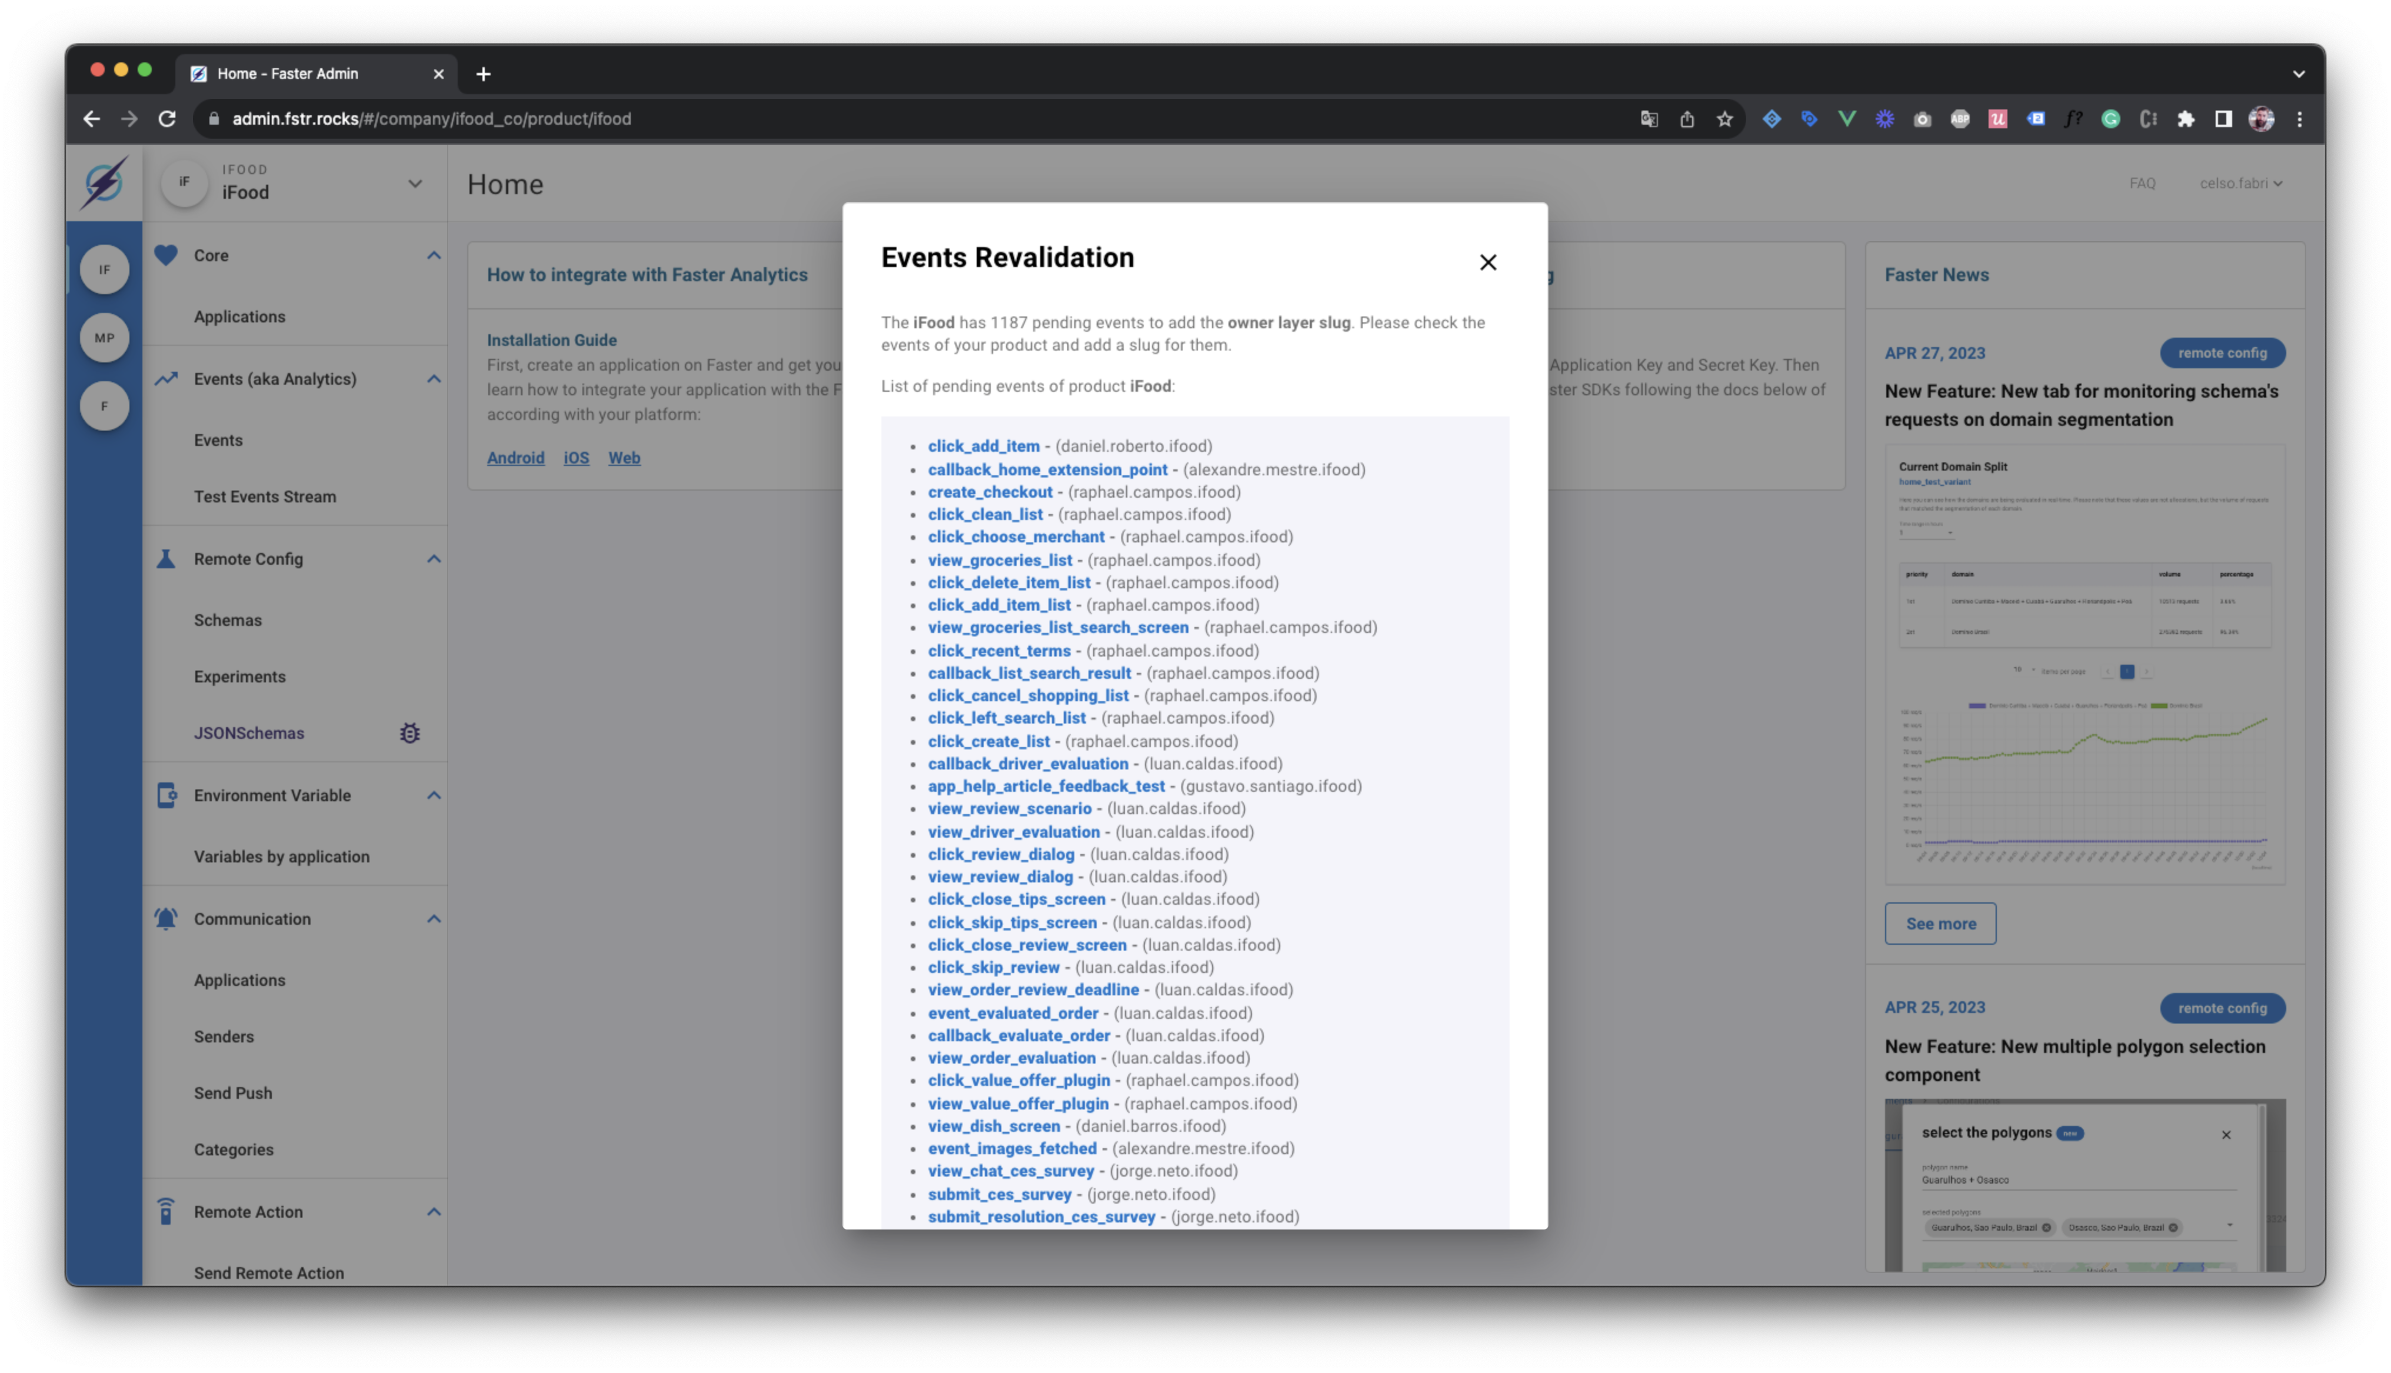The image size is (2391, 1373).
Task: Collapse the Events (aka Analytics) section
Action: [x=434, y=379]
